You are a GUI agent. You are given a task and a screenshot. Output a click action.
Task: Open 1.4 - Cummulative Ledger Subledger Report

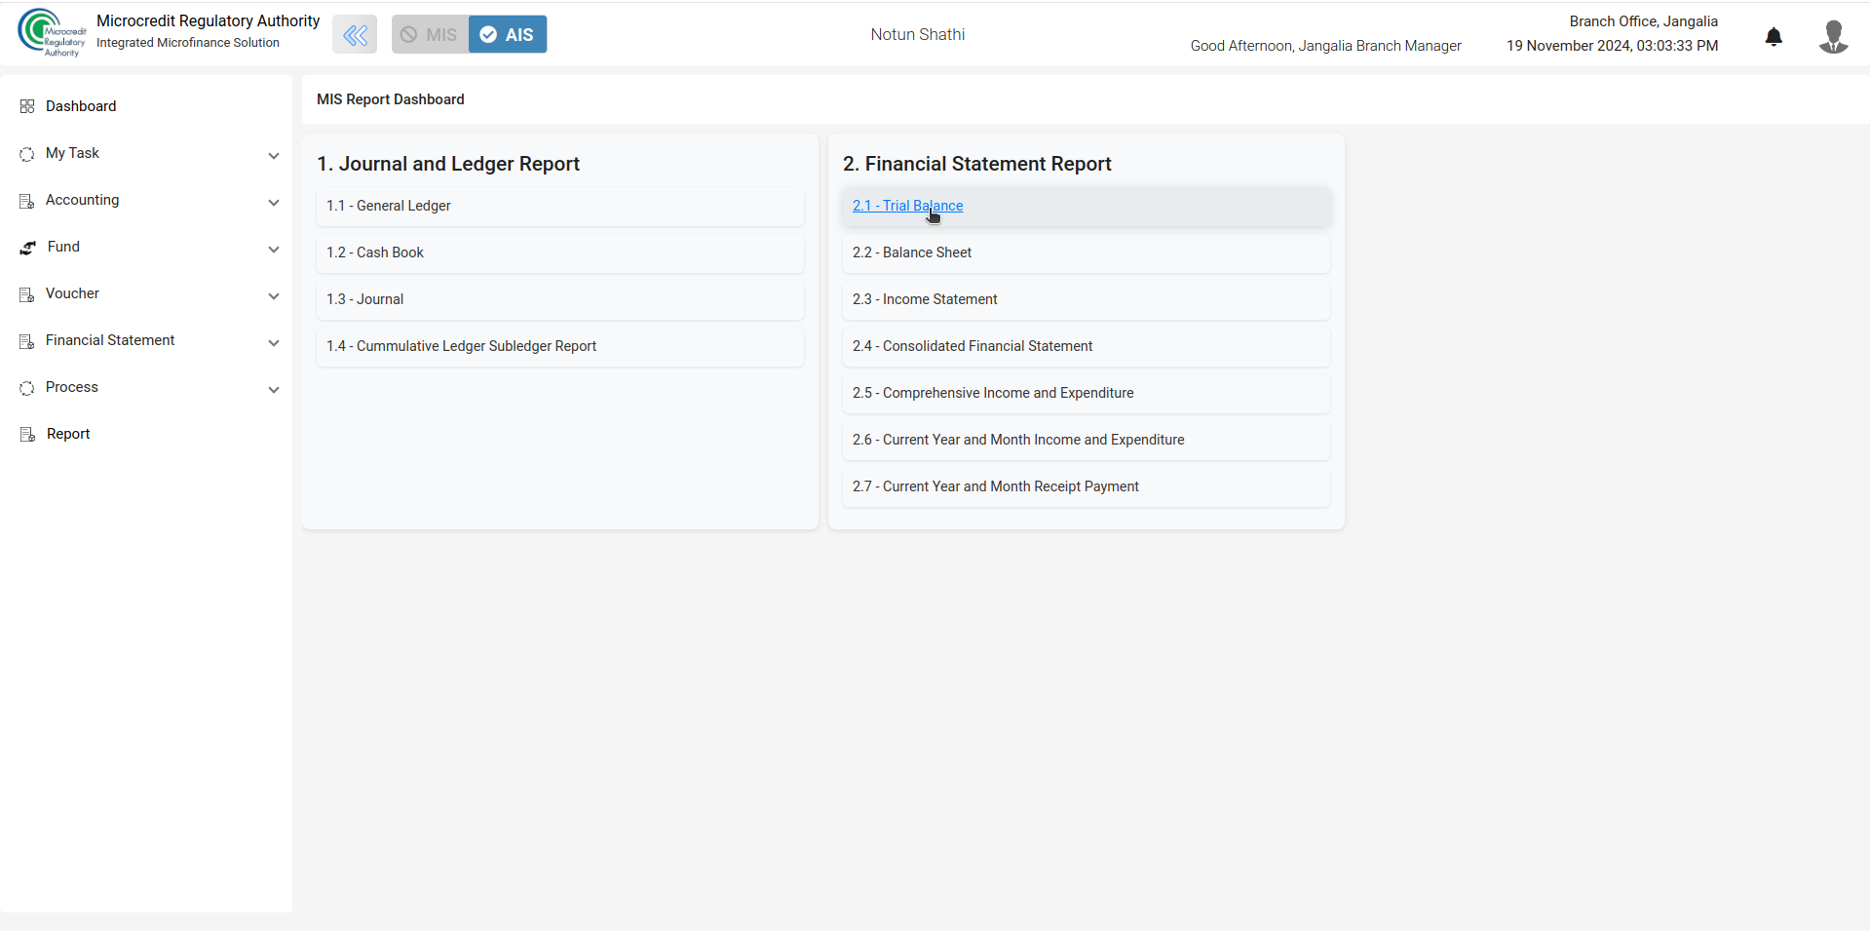coord(559,346)
